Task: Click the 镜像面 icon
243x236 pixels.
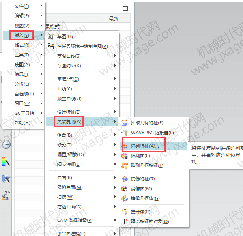Action: pyautogui.click(x=125, y=189)
